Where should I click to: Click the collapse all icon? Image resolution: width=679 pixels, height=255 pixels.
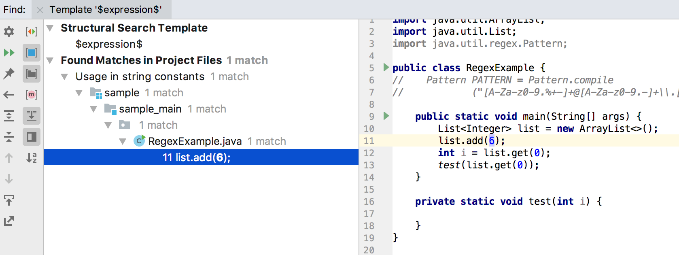click(x=9, y=137)
